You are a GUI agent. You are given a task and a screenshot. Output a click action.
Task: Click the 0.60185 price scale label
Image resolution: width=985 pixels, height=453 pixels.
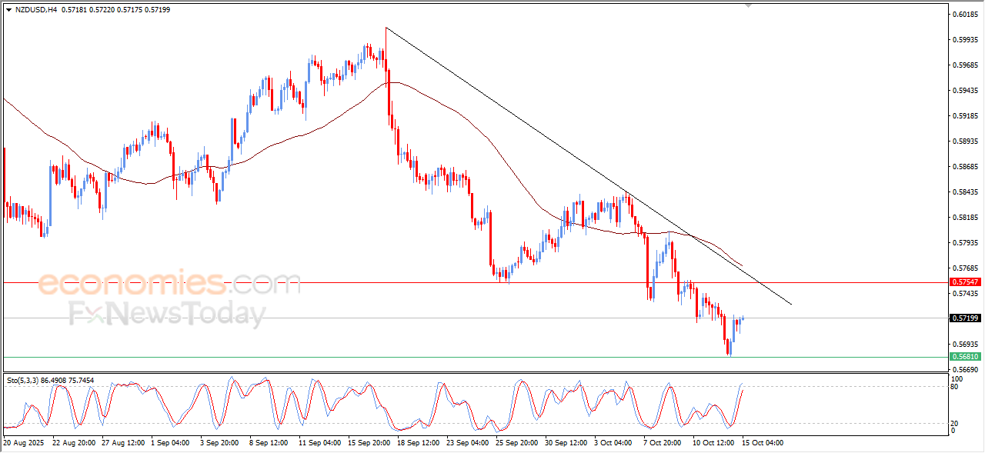965,15
